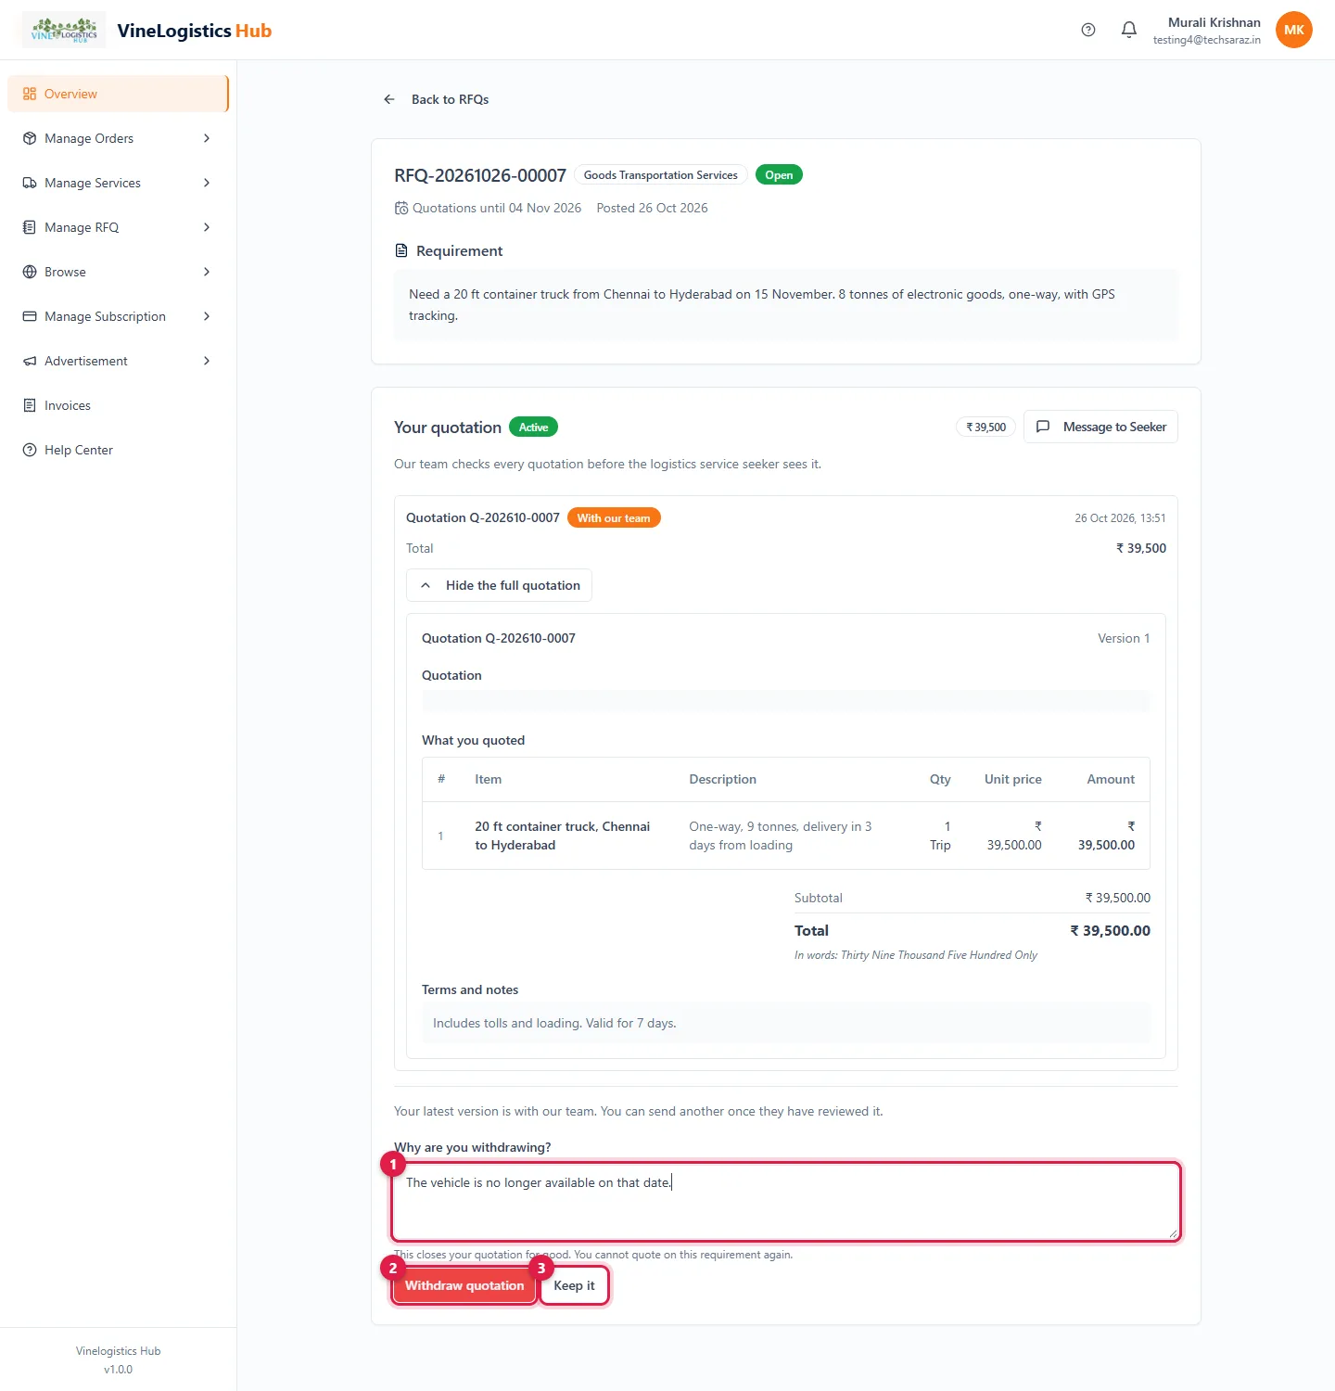Expand the Manage Services submenu chevron
The image size is (1335, 1391).
click(207, 183)
